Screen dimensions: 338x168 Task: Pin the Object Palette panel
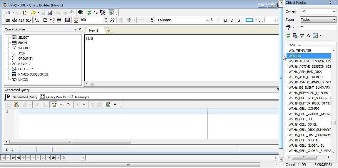pyautogui.click(x=331, y=3)
